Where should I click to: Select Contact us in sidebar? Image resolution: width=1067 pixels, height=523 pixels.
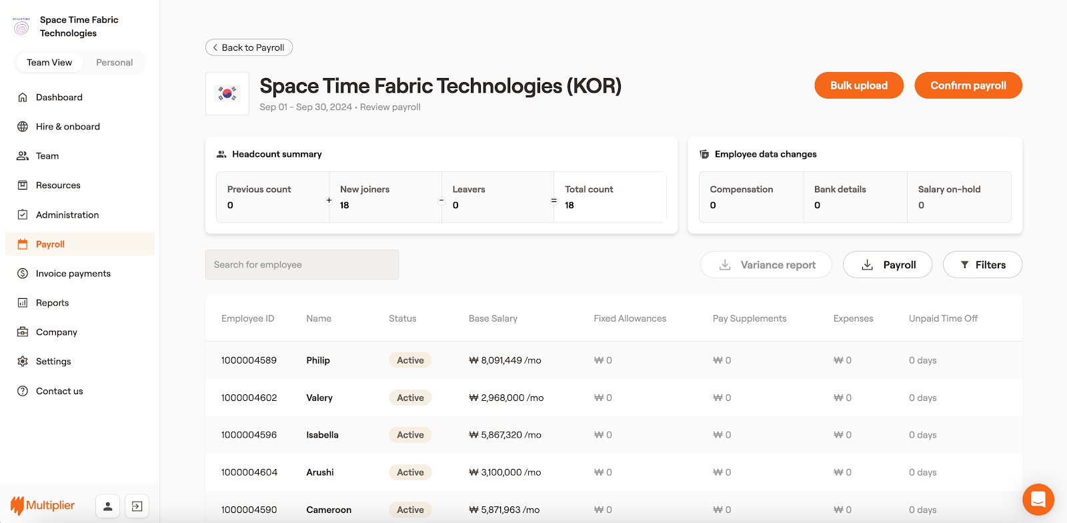(80, 391)
